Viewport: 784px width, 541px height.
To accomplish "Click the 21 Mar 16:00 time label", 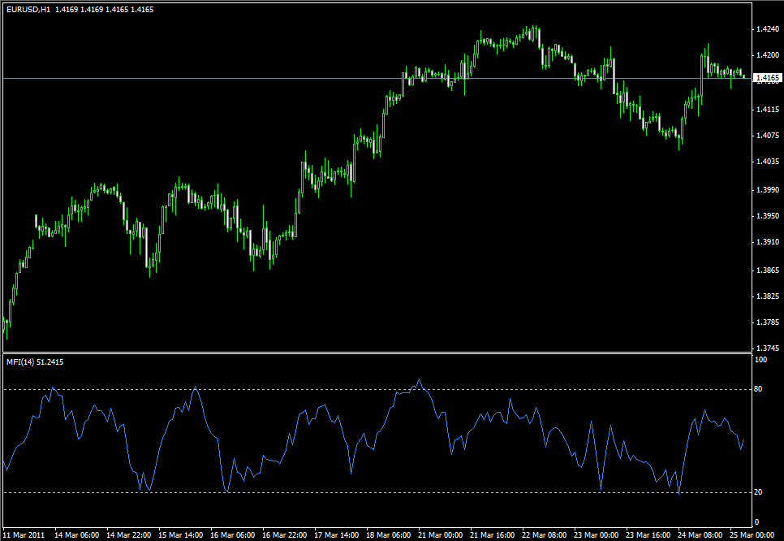I will (x=493, y=535).
